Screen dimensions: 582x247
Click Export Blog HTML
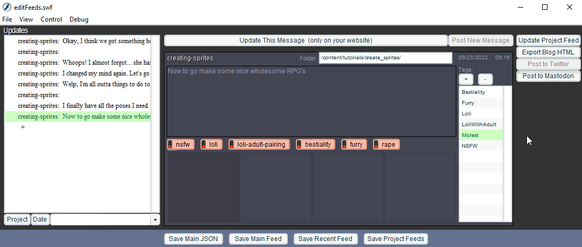tap(549, 52)
